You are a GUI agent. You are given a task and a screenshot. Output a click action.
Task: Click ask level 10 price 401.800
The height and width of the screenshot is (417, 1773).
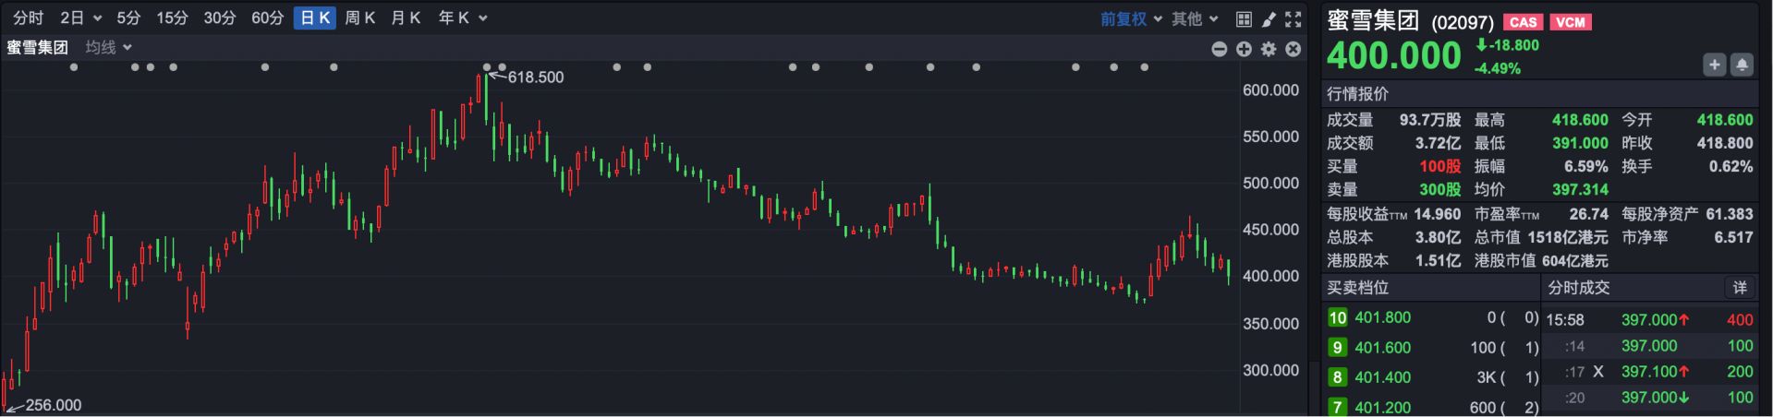(1382, 317)
